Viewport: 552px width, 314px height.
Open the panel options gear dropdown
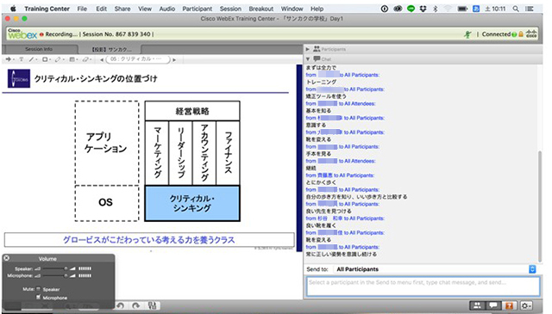(525, 305)
